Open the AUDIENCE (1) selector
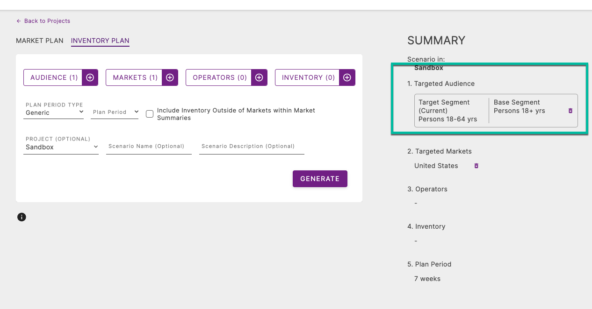This screenshot has width=592, height=309. point(54,77)
